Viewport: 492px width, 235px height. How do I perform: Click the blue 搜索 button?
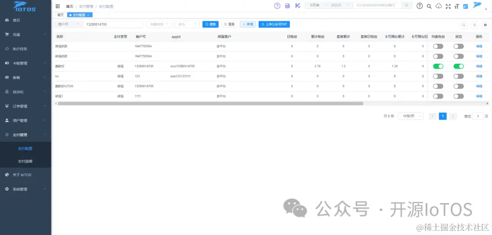coord(210,24)
